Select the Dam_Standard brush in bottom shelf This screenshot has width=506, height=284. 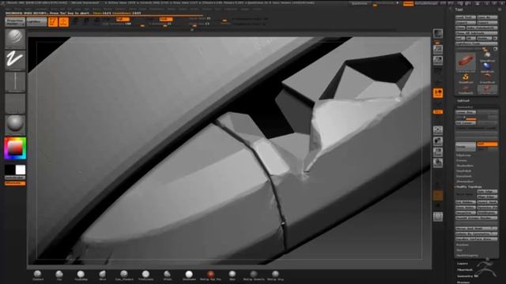pos(124,275)
